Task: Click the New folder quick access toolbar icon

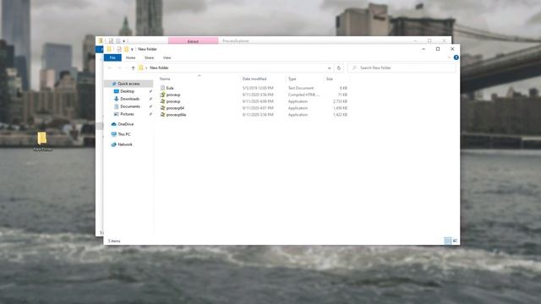Action: pos(126,49)
